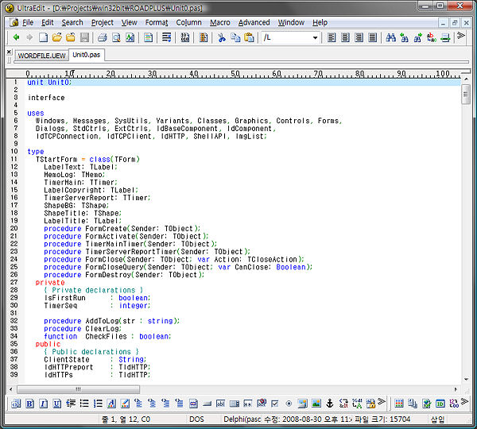Screen dimensions: 477x429
Task: Click the DOS status bar entry
Action: 196,419
